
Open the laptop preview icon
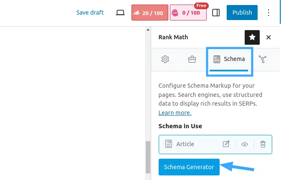[120, 13]
